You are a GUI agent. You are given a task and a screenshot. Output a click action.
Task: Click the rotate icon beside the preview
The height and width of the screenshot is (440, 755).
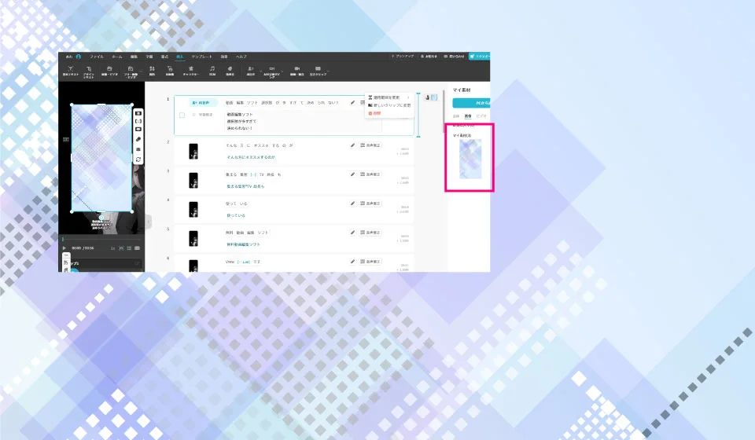pos(138,159)
